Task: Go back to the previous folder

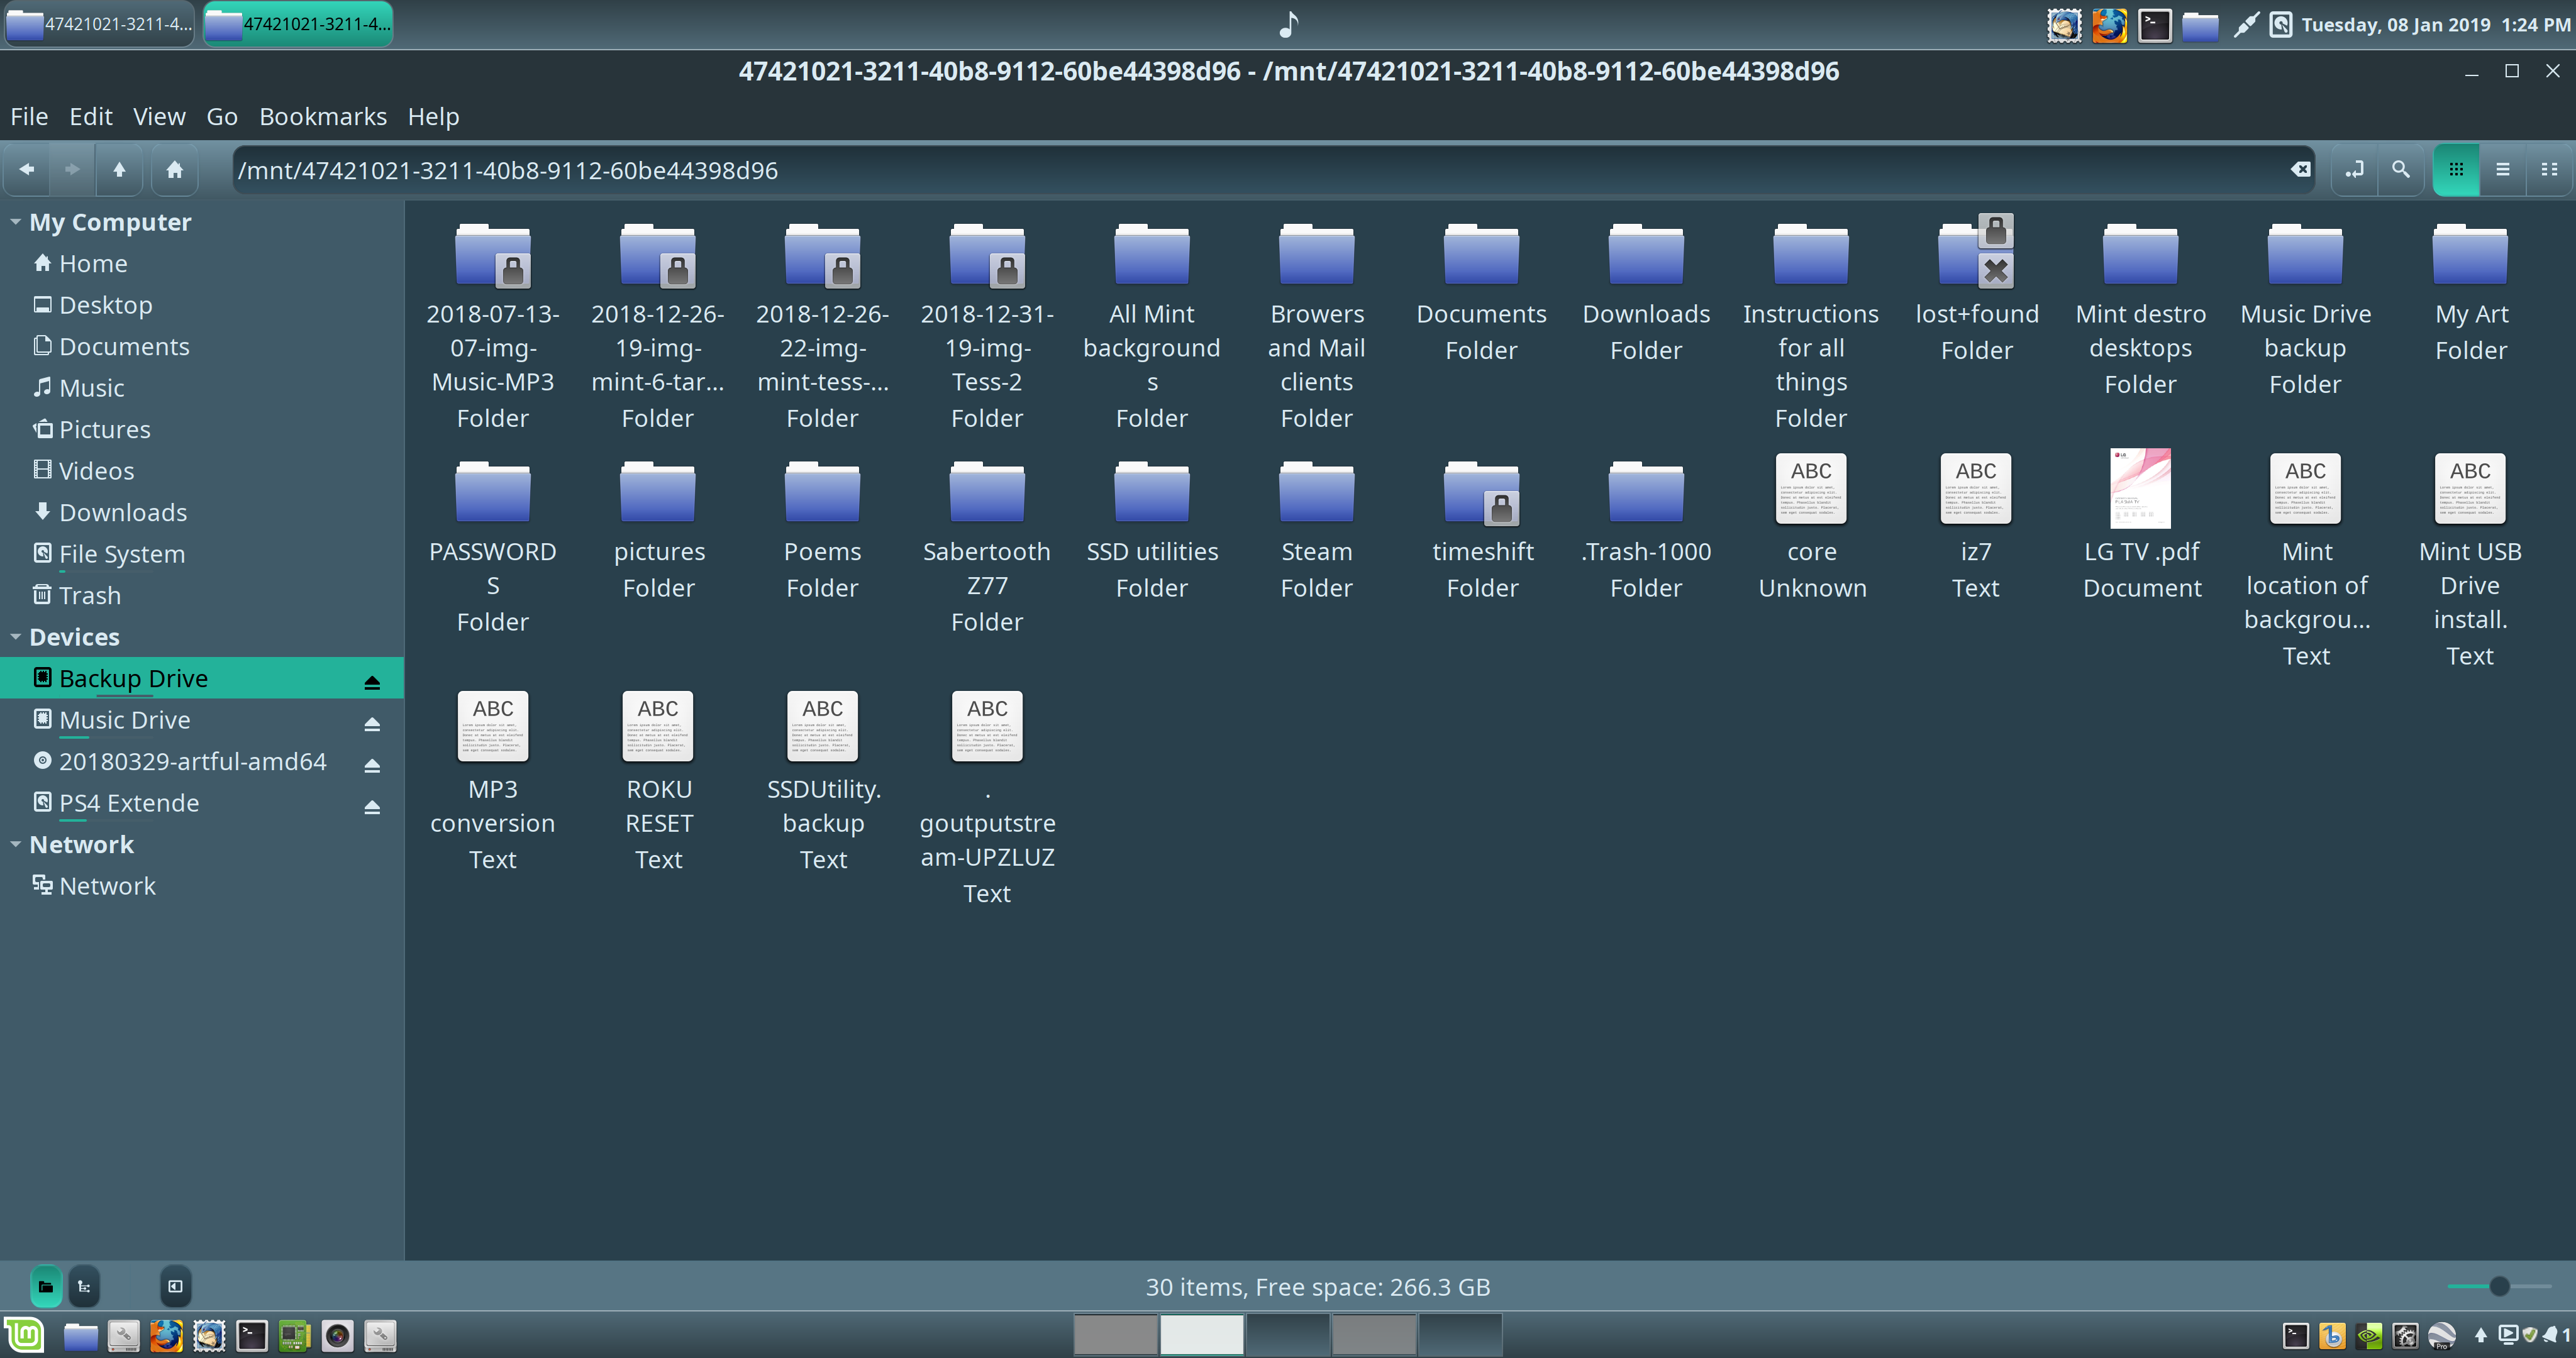Action: click(27, 169)
